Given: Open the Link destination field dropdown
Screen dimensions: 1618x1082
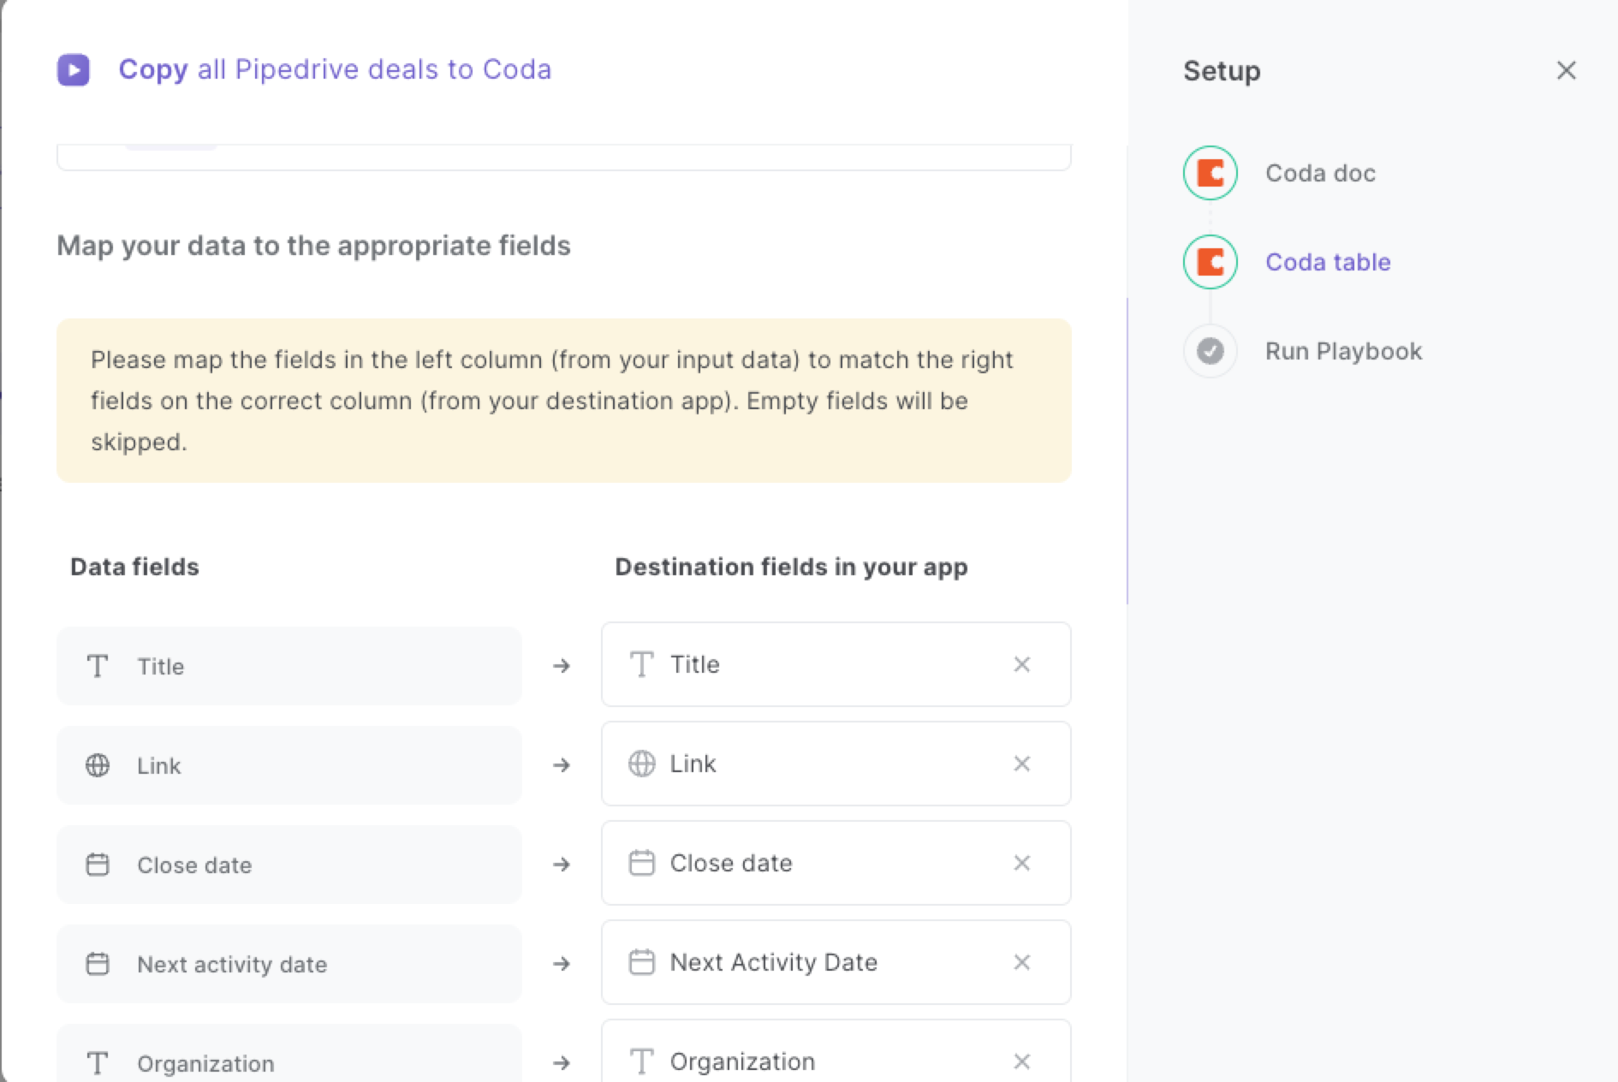Looking at the screenshot, I should (x=836, y=764).
